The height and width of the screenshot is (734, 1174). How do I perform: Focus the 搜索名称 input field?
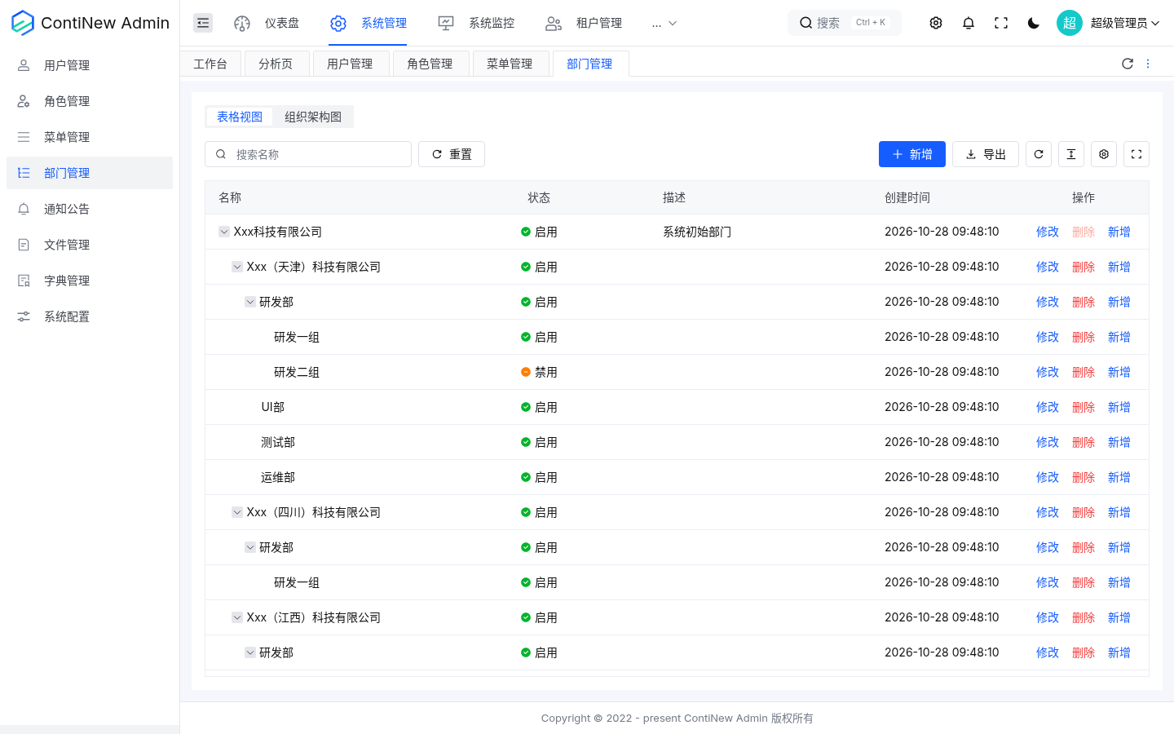pyautogui.click(x=308, y=154)
